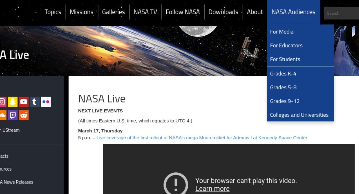This screenshot has width=359, height=194.
Task: Open the Missions menu
Action: pos(81,12)
